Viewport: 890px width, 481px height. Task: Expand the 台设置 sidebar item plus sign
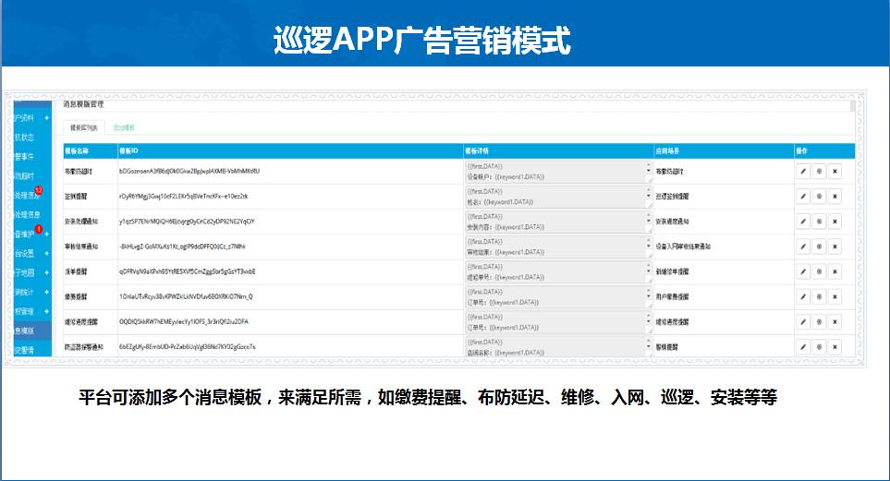point(46,253)
